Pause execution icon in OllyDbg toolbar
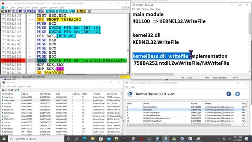Viewport: 252px width, 142px height. point(20,11)
